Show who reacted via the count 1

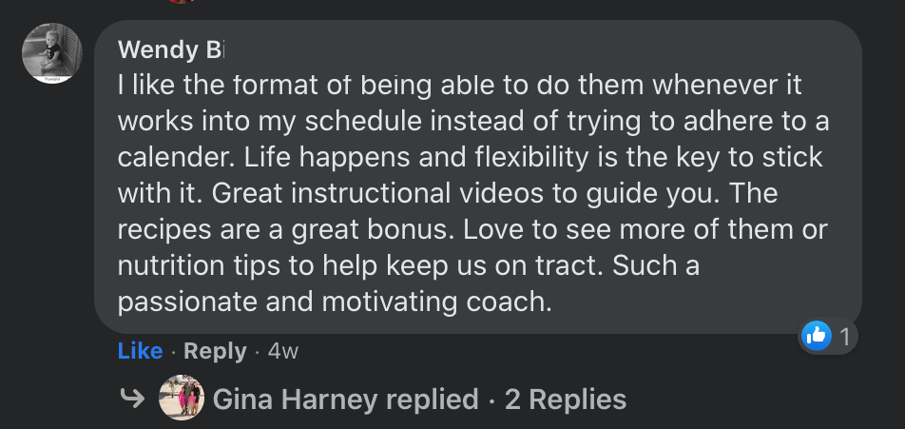coord(844,336)
